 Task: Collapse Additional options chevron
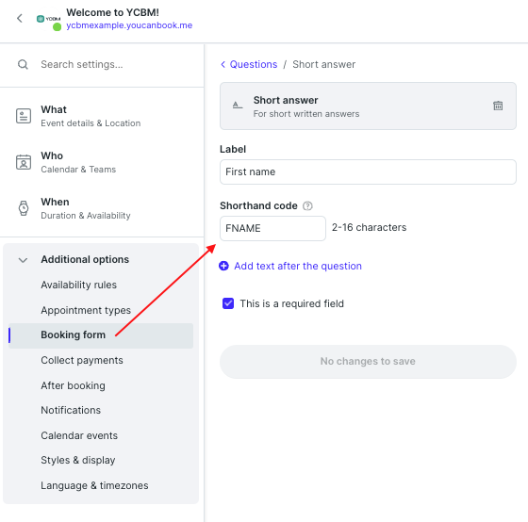click(x=23, y=260)
